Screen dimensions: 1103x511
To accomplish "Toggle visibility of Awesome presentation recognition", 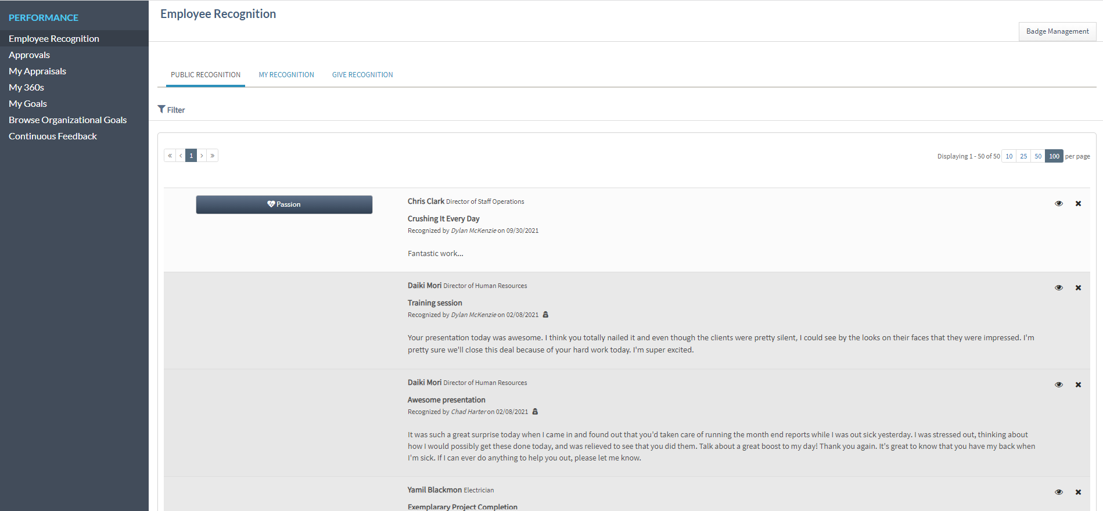I will (x=1059, y=385).
